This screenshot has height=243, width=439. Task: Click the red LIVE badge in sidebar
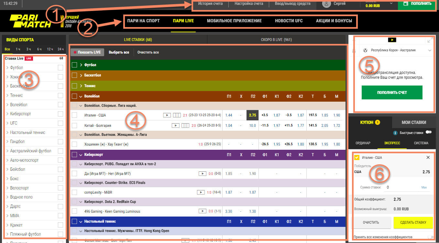[29, 58]
